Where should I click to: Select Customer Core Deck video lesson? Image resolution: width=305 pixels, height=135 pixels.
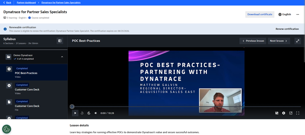pos(27,89)
